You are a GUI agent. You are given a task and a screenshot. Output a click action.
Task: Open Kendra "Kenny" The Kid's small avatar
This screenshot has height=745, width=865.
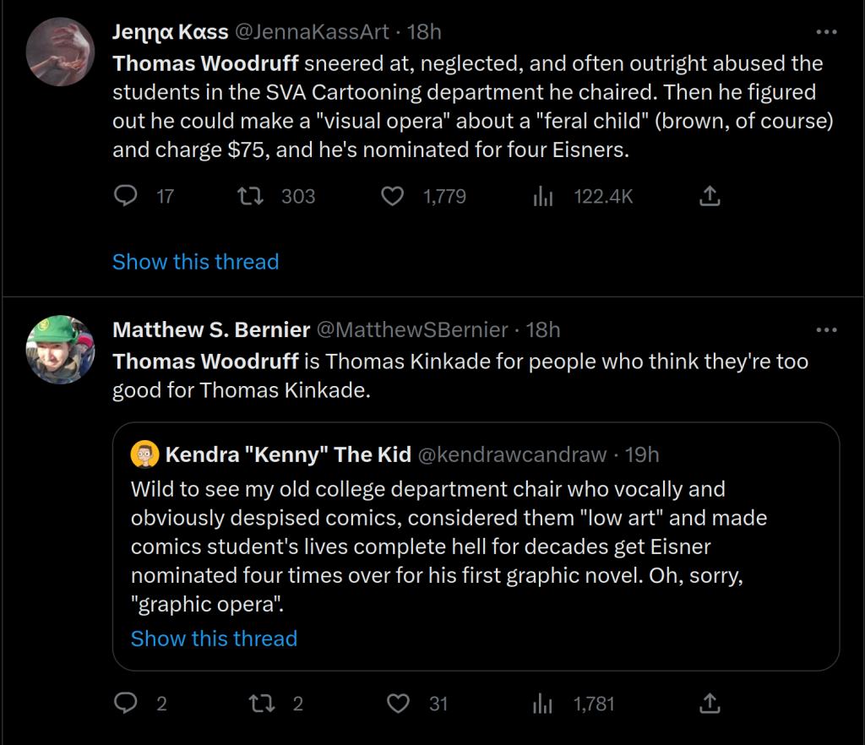click(145, 455)
